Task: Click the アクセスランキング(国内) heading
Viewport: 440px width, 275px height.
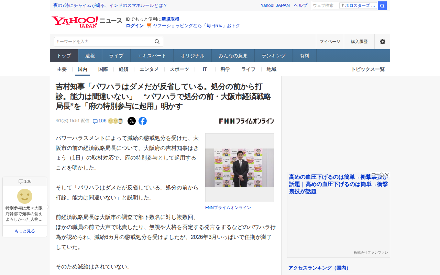Action: [x=319, y=268]
